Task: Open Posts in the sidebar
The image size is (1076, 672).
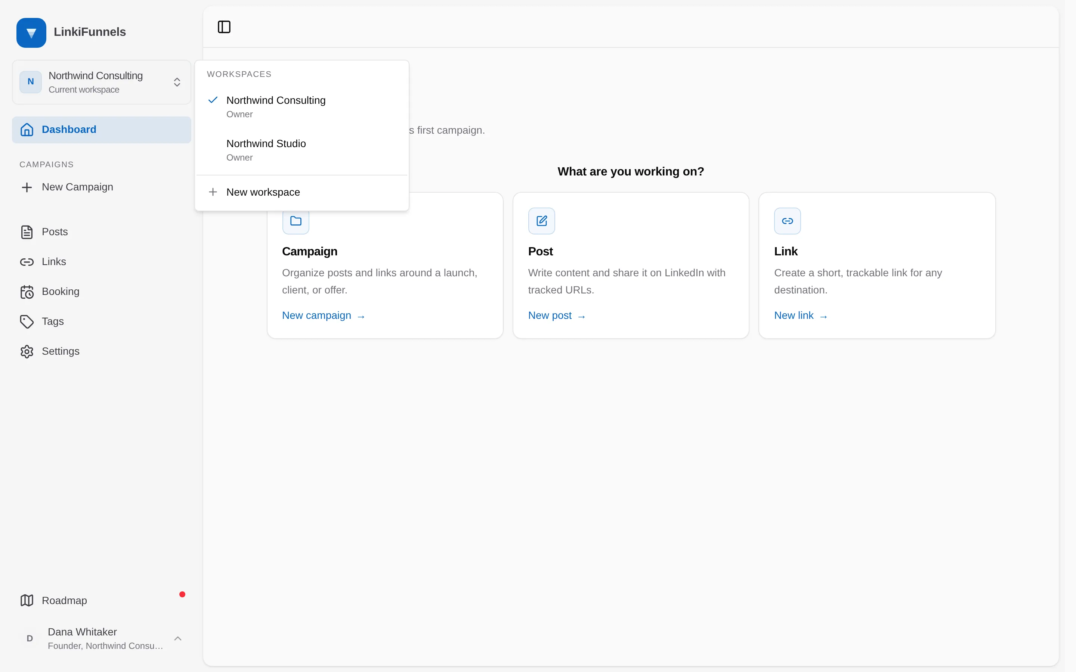Action: 101,232
